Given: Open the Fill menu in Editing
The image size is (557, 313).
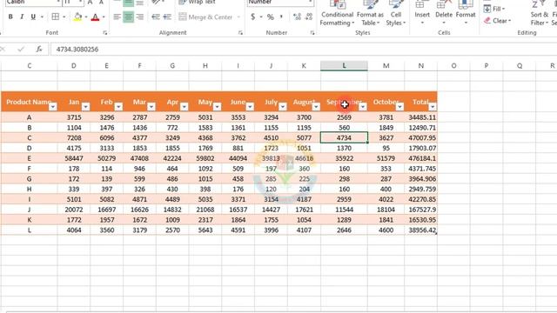Looking at the screenshot, I should coord(494,9).
